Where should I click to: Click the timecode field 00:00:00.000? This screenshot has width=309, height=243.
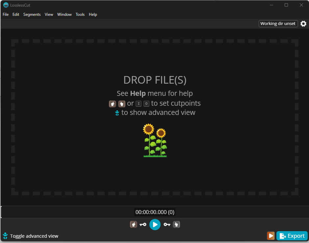pyautogui.click(x=155, y=212)
